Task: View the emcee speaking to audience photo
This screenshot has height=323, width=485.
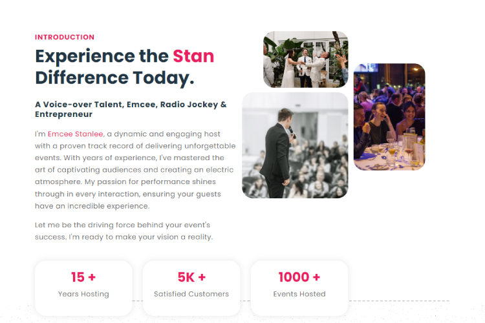Action: 295,145
